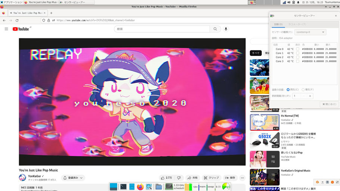
Task: Expand the subscribed bell notification dropdown
Action: 73,178
